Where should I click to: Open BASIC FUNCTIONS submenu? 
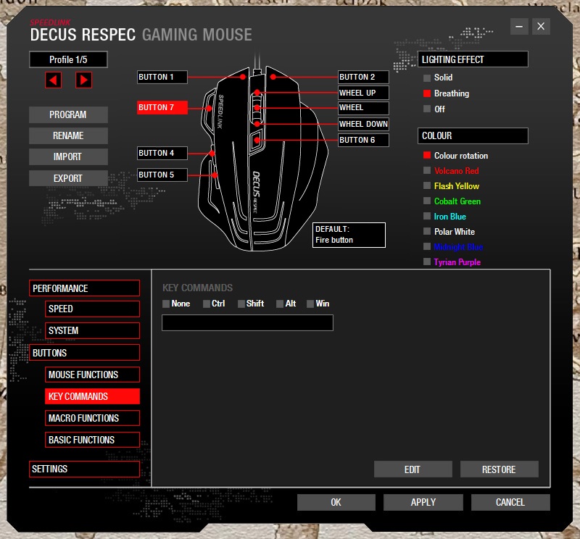93,440
